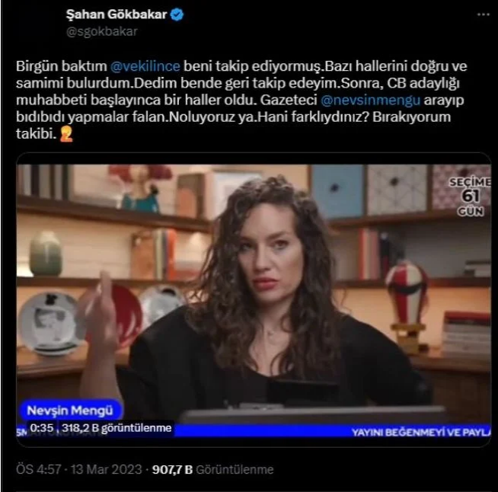View the 907,7 B Görüntülenme count
Screen dimensions: 498x492
tap(212, 469)
